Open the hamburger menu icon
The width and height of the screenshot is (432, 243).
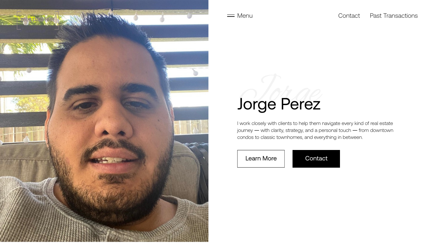pos(231,16)
